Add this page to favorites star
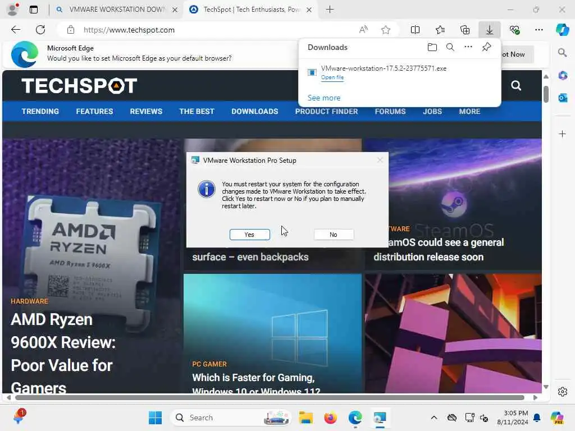The width and height of the screenshot is (575, 431). (385, 30)
